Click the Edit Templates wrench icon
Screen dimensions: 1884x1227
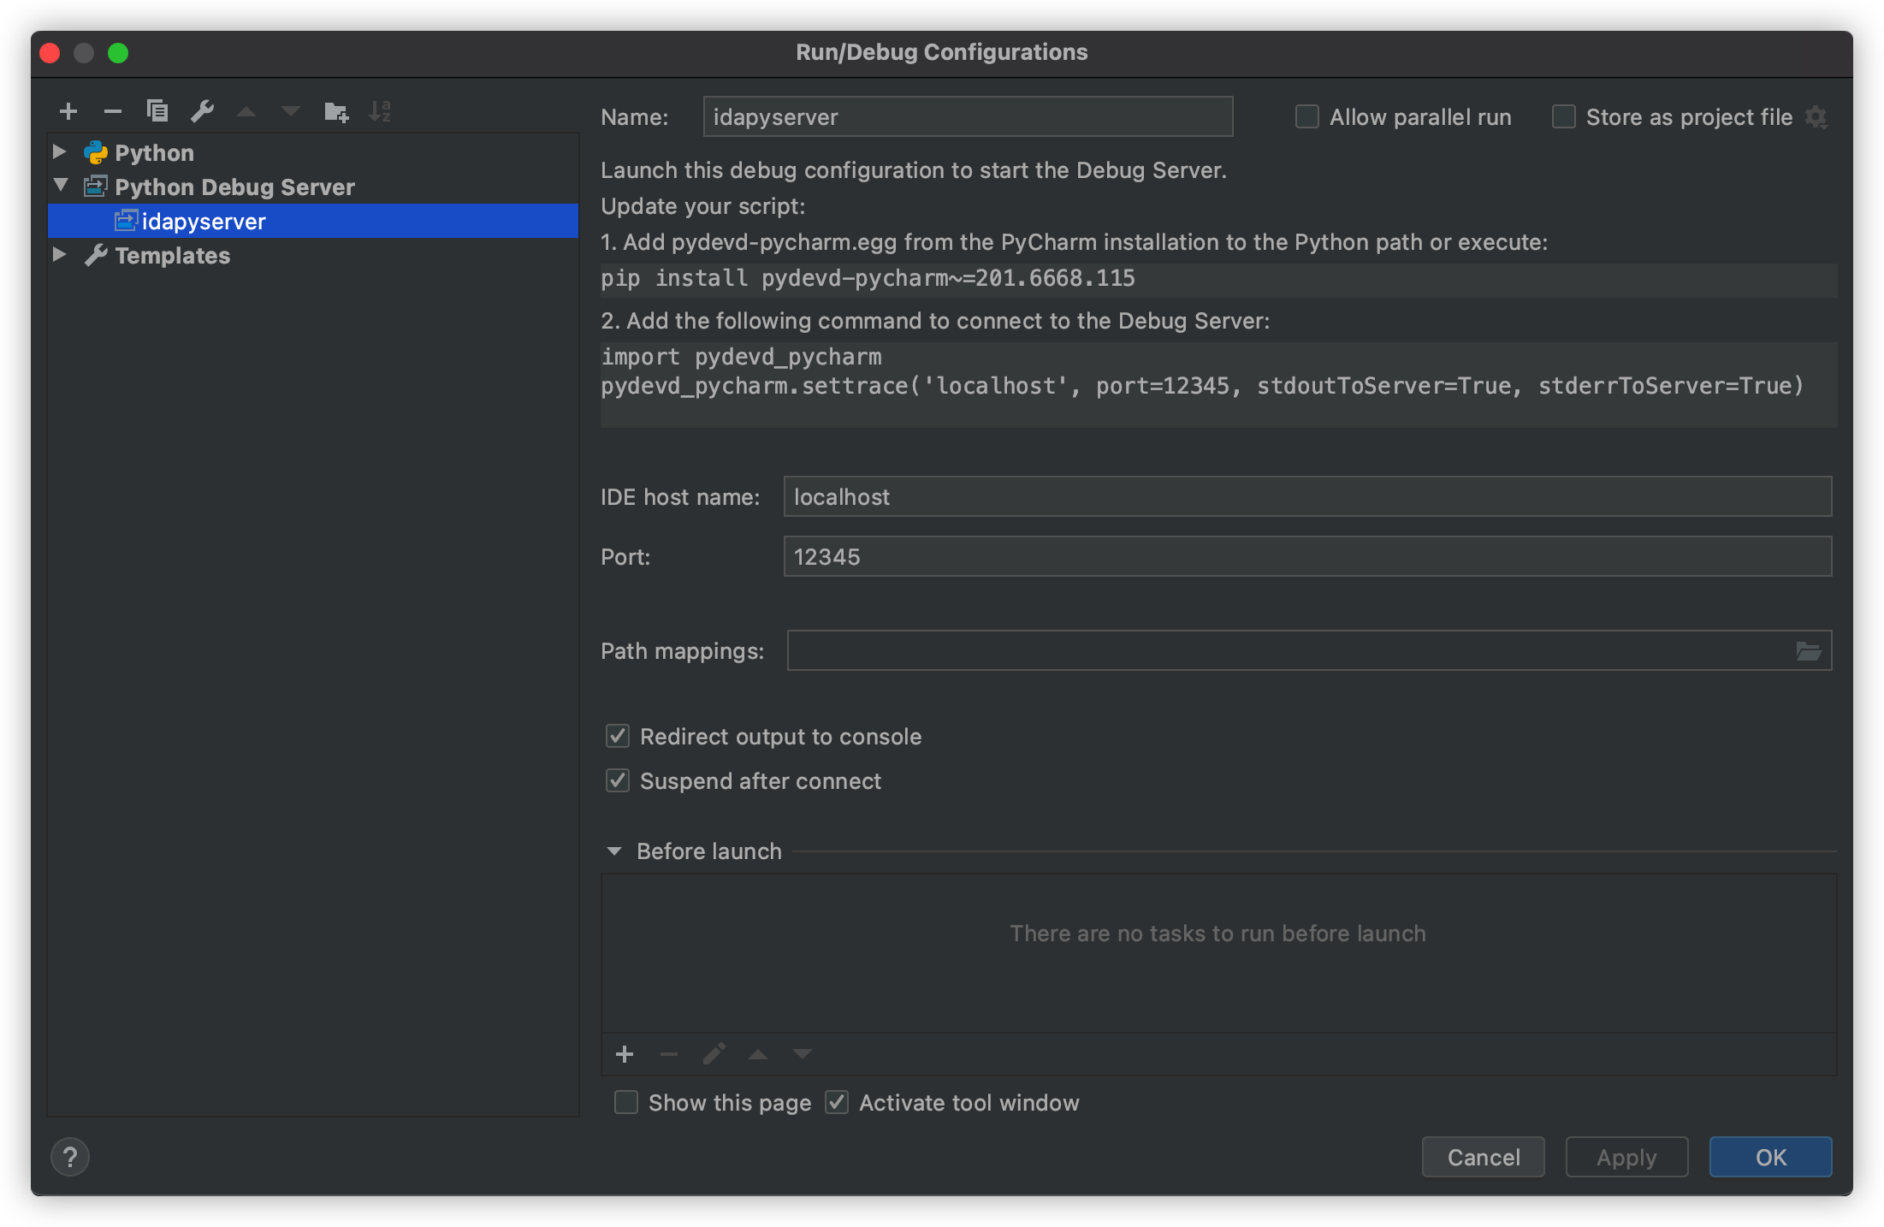point(202,111)
